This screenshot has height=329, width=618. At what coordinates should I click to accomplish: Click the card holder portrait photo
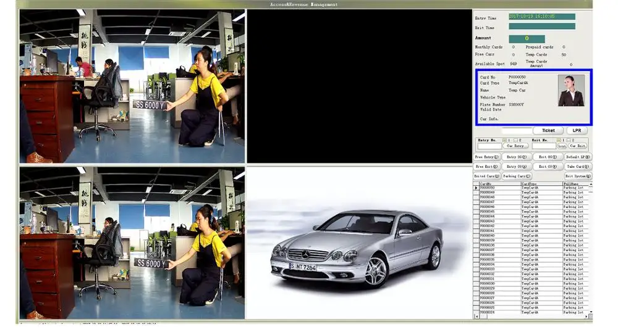click(x=571, y=91)
